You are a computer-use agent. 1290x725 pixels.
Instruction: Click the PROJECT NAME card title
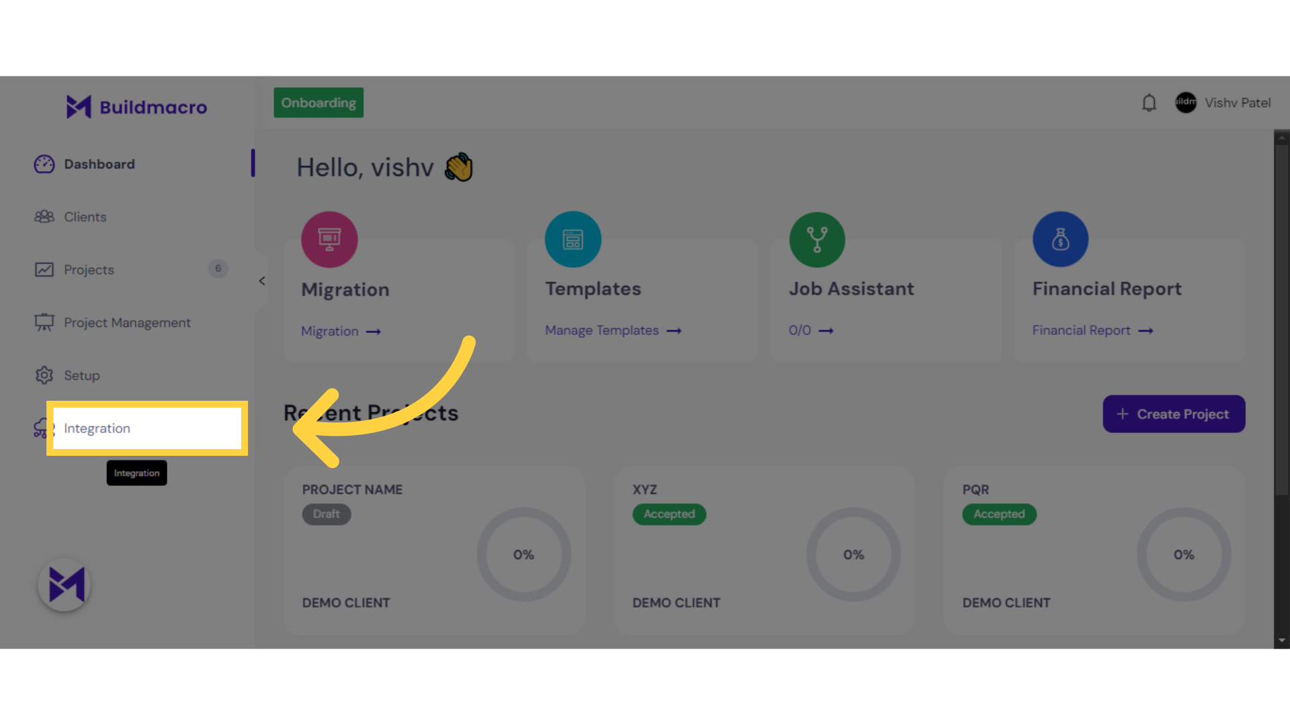pos(352,490)
